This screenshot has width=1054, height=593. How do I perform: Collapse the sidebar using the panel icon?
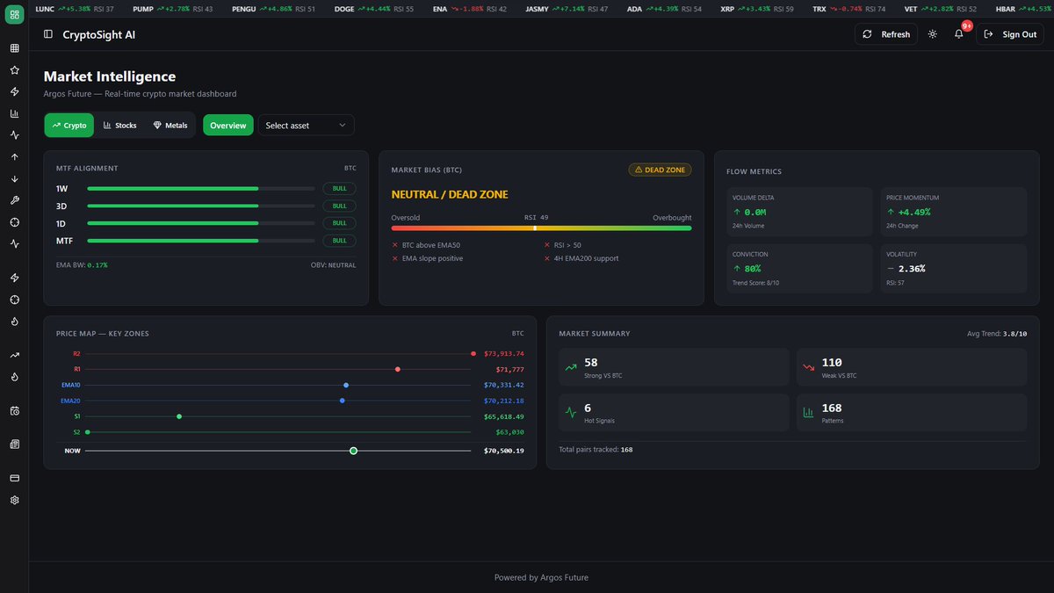47,34
